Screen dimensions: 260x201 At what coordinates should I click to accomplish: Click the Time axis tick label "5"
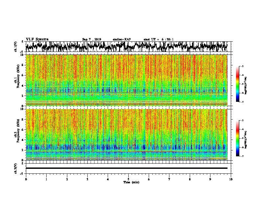pos(128,179)
